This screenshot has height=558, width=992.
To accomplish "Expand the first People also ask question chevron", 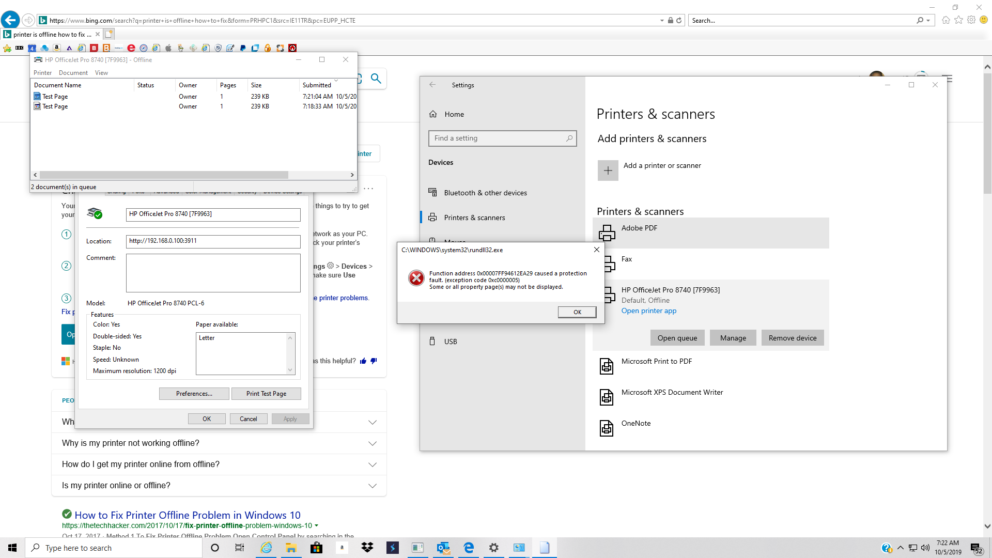I will coord(372,422).
